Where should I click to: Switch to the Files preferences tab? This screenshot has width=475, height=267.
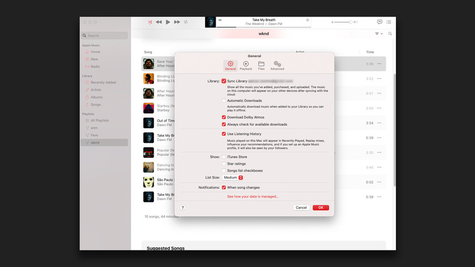[x=261, y=65]
